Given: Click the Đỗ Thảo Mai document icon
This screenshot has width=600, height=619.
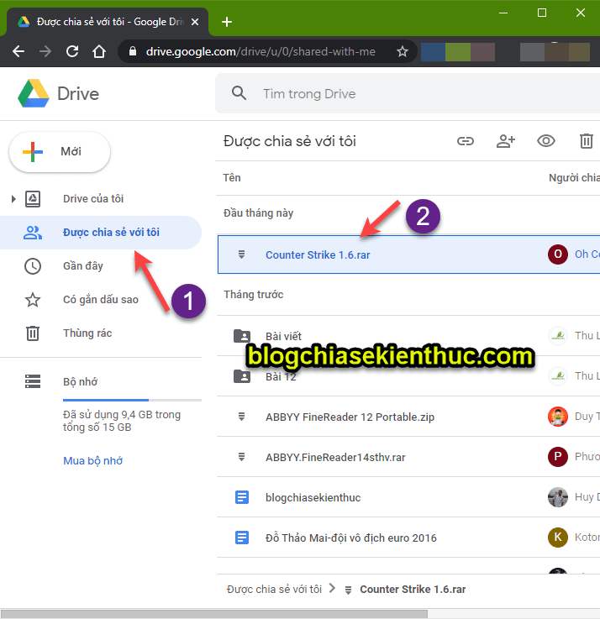Looking at the screenshot, I should click(242, 538).
